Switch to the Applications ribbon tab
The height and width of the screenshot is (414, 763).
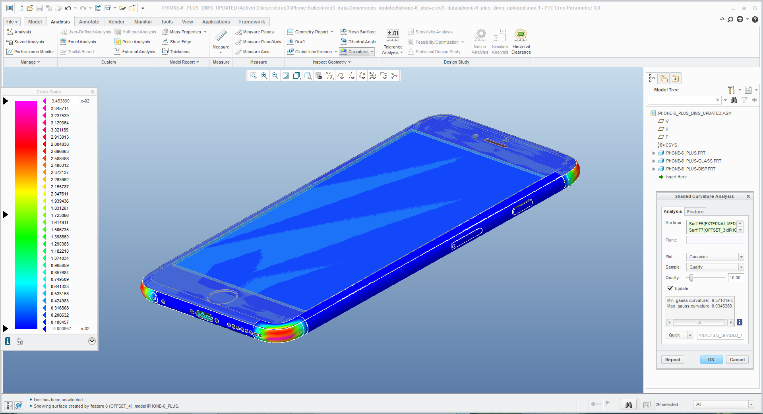[216, 22]
